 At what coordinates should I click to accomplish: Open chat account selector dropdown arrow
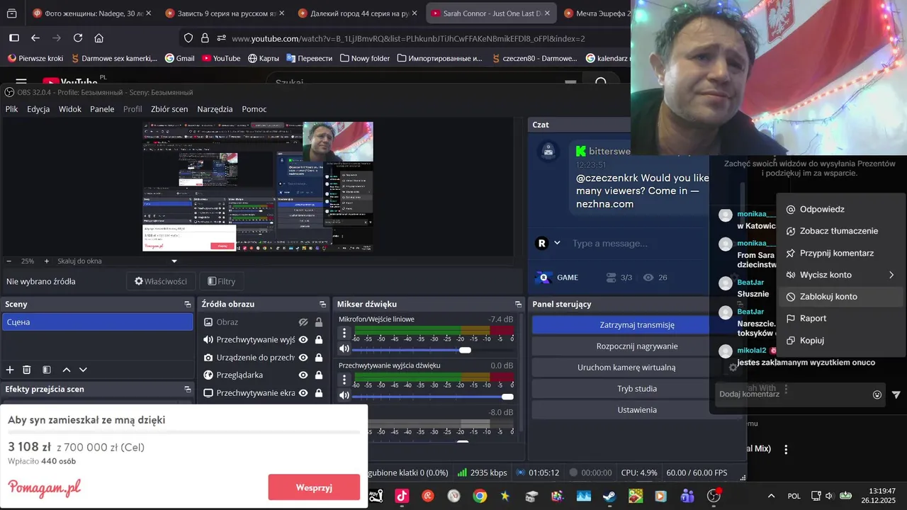557,243
